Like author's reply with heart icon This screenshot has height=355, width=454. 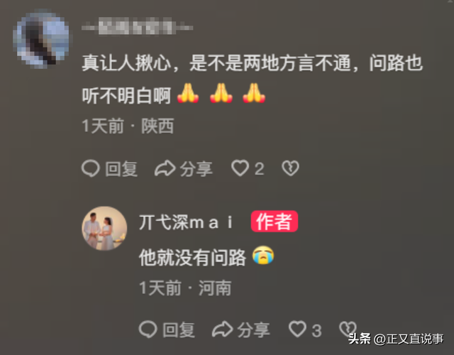pos(297,329)
